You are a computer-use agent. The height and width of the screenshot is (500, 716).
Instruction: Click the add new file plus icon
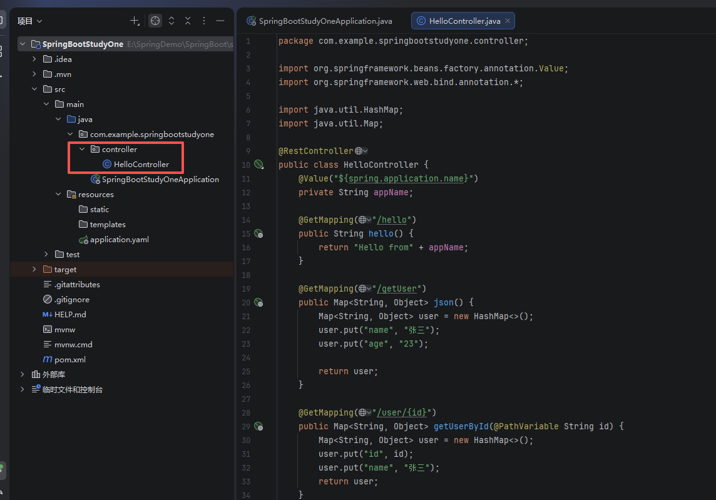click(135, 21)
